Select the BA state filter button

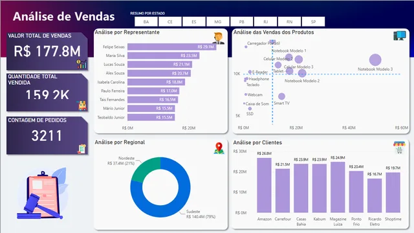pos(146,21)
